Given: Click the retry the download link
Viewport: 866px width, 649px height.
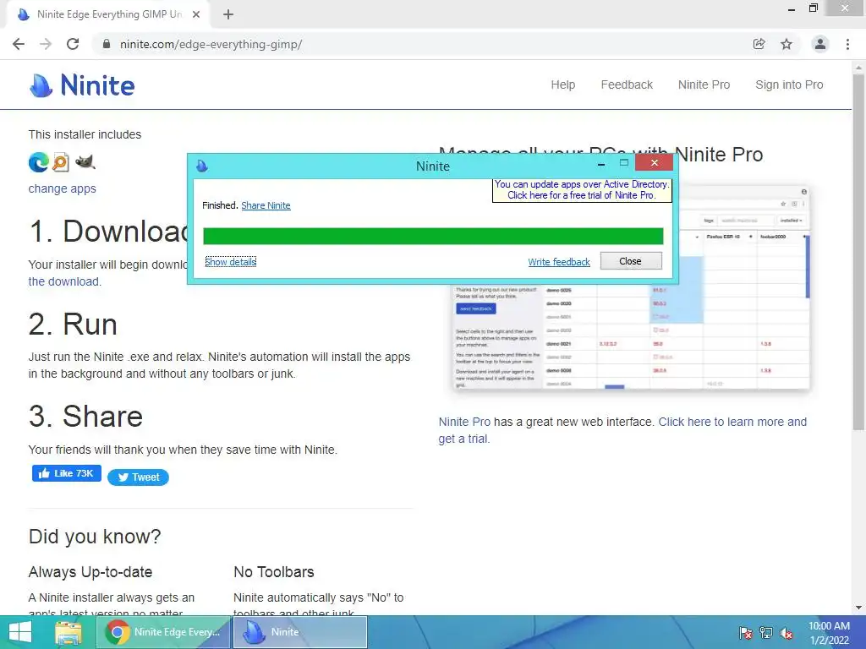Looking at the screenshot, I should [64, 281].
